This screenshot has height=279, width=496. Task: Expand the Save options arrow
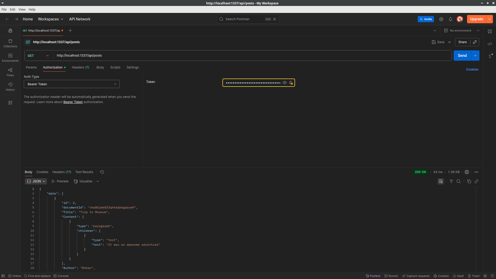click(450, 42)
